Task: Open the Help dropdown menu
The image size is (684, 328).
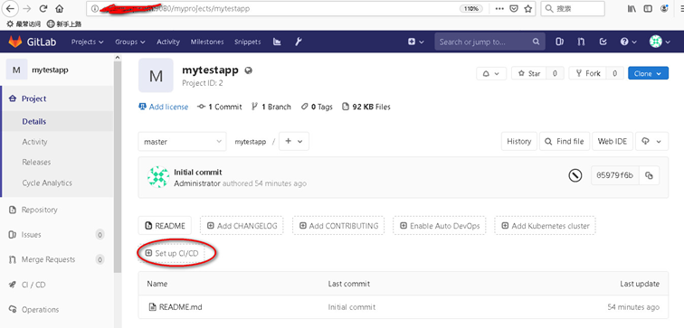Action: pos(628,42)
